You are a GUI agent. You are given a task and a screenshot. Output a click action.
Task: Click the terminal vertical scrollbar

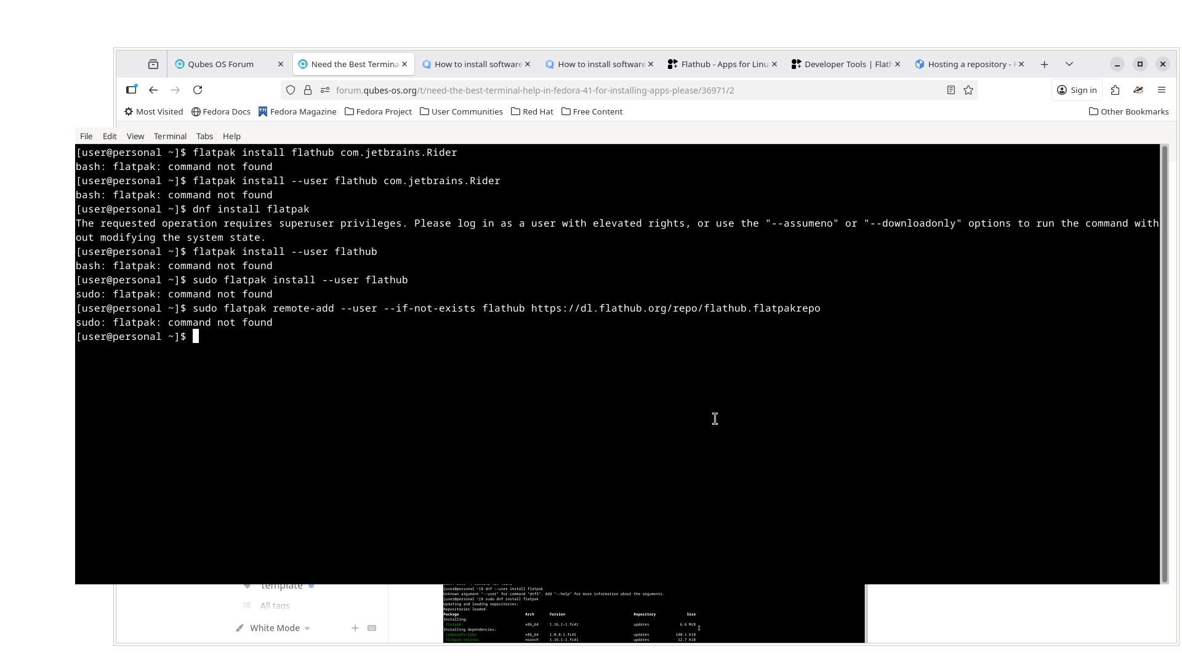click(x=1164, y=363)
